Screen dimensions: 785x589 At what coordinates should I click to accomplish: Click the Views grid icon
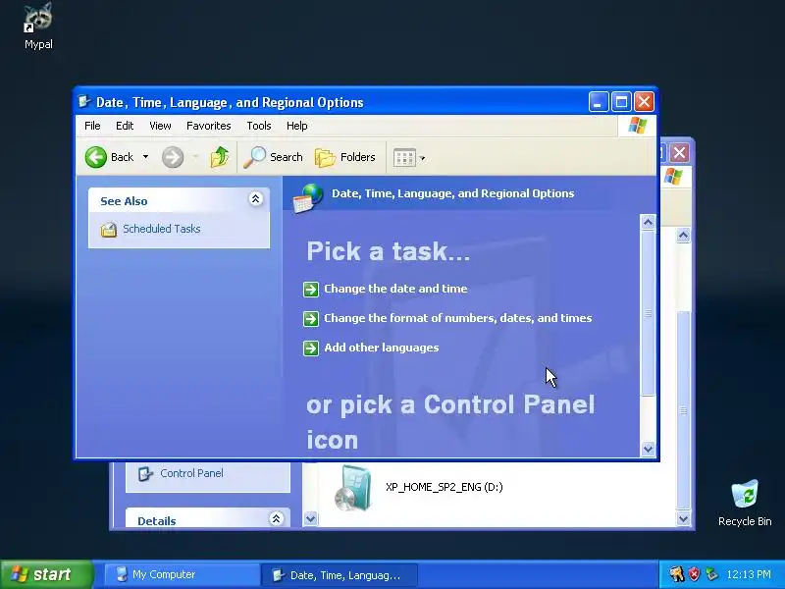(x=404, y=158)
